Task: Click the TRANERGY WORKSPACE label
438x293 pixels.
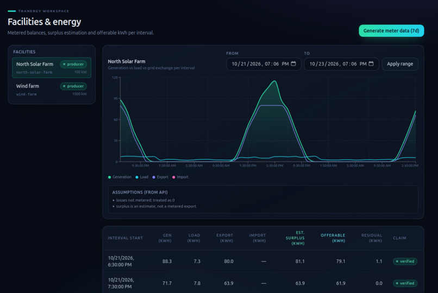Action: tap(43, 11)
